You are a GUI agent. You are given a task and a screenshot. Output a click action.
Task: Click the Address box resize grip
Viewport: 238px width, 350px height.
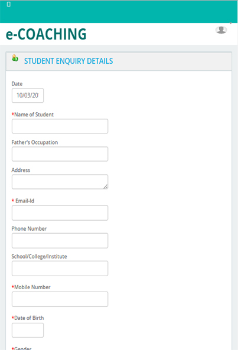click(x=106, y=187)
